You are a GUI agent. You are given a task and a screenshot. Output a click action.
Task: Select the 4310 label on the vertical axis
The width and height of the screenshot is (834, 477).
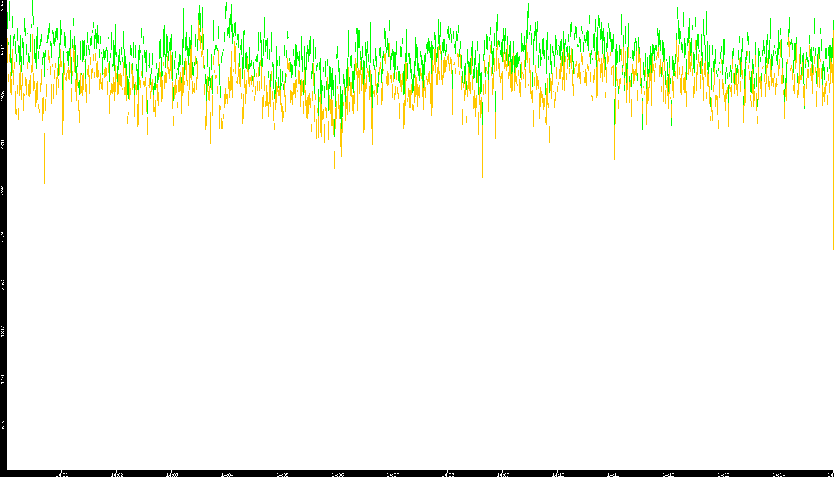(x=3, y=143)
